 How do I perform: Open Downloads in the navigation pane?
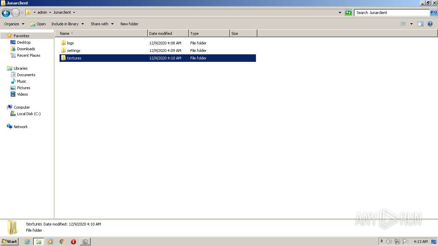click(x=26, y=49)
